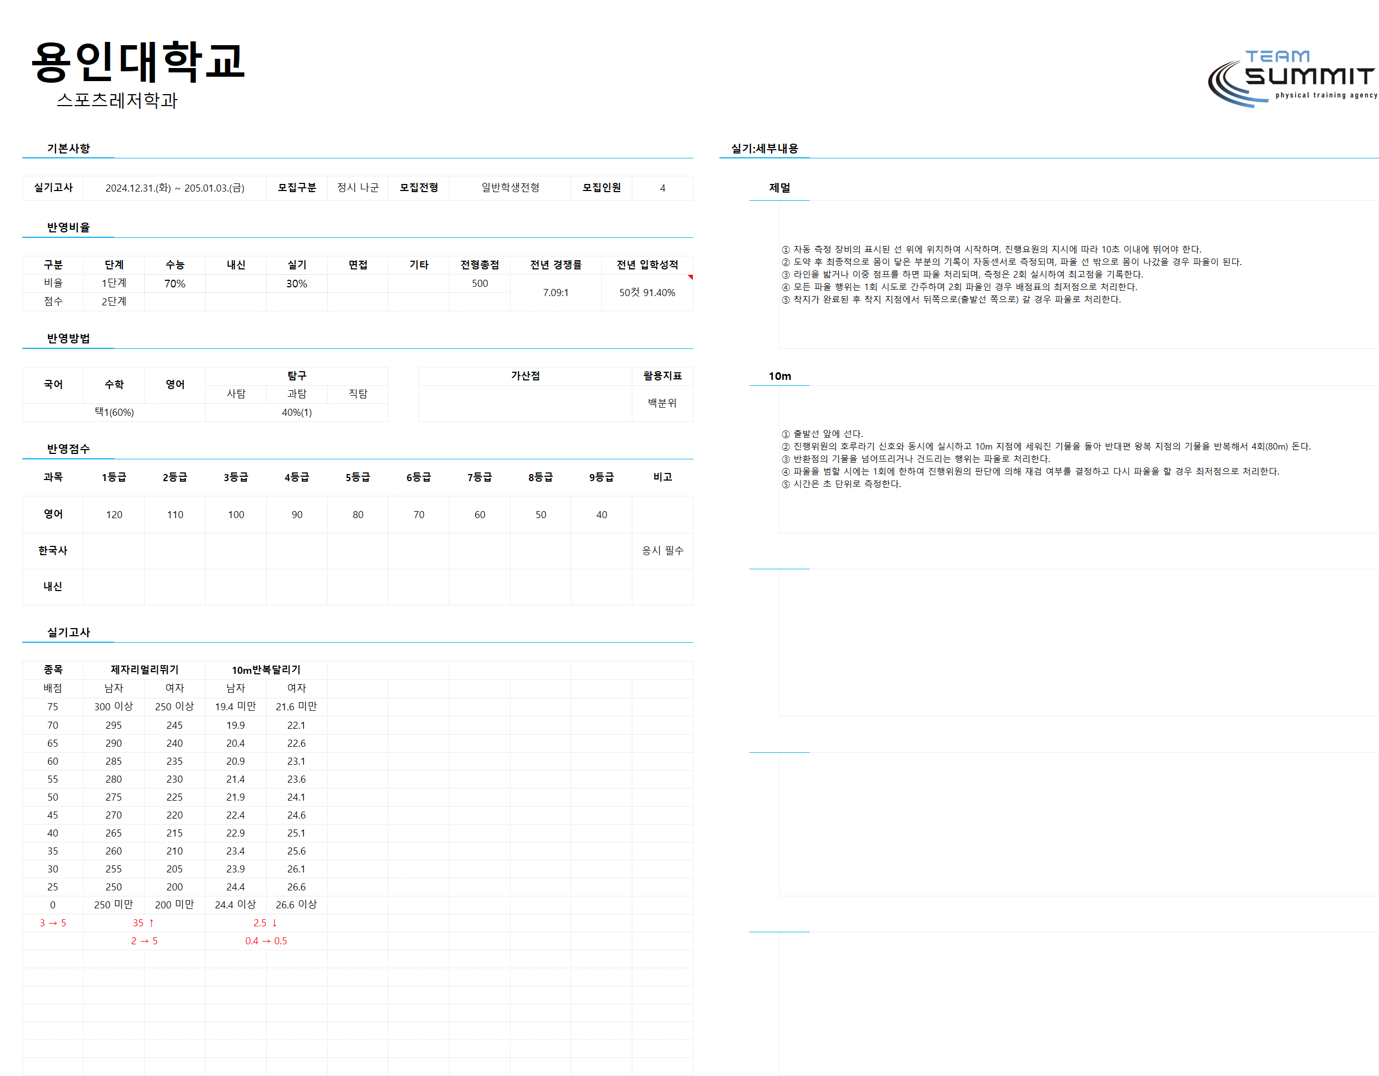1379x1076 pixels.
Task: Click the 제멀 rule ① about 자동 측정 장비
Action: (992, 249)
